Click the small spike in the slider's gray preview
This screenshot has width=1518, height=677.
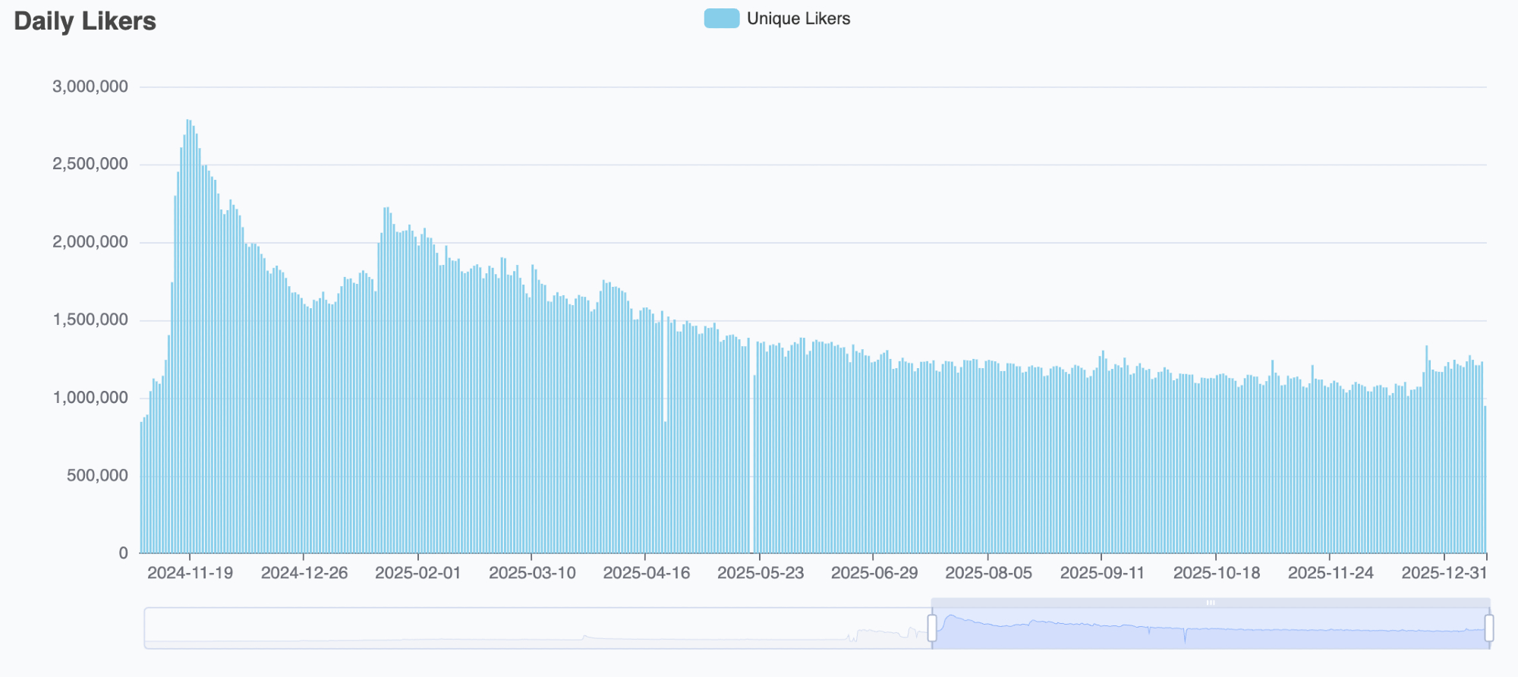click(584, 637)
